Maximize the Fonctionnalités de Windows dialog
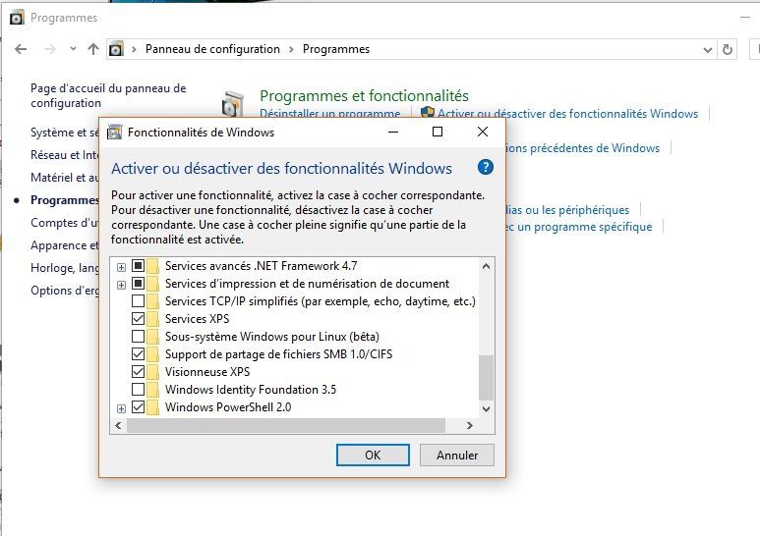The height and width of the screenshot is (536, 760). coord(438,132)
